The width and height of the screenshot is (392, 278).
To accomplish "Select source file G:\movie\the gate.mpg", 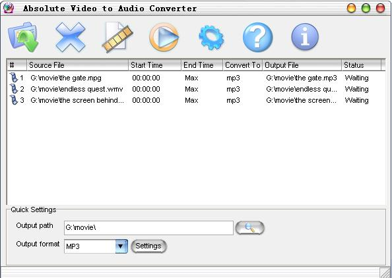I will pyautogui.click(x=66, y=78).
